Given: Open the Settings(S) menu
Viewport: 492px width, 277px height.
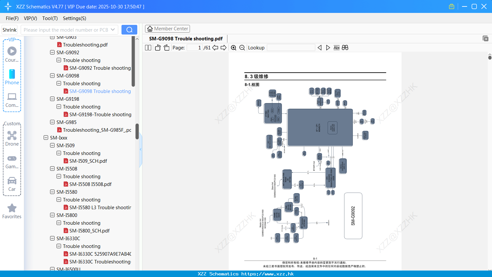Looking at the screenshot, I should point(75,18).
